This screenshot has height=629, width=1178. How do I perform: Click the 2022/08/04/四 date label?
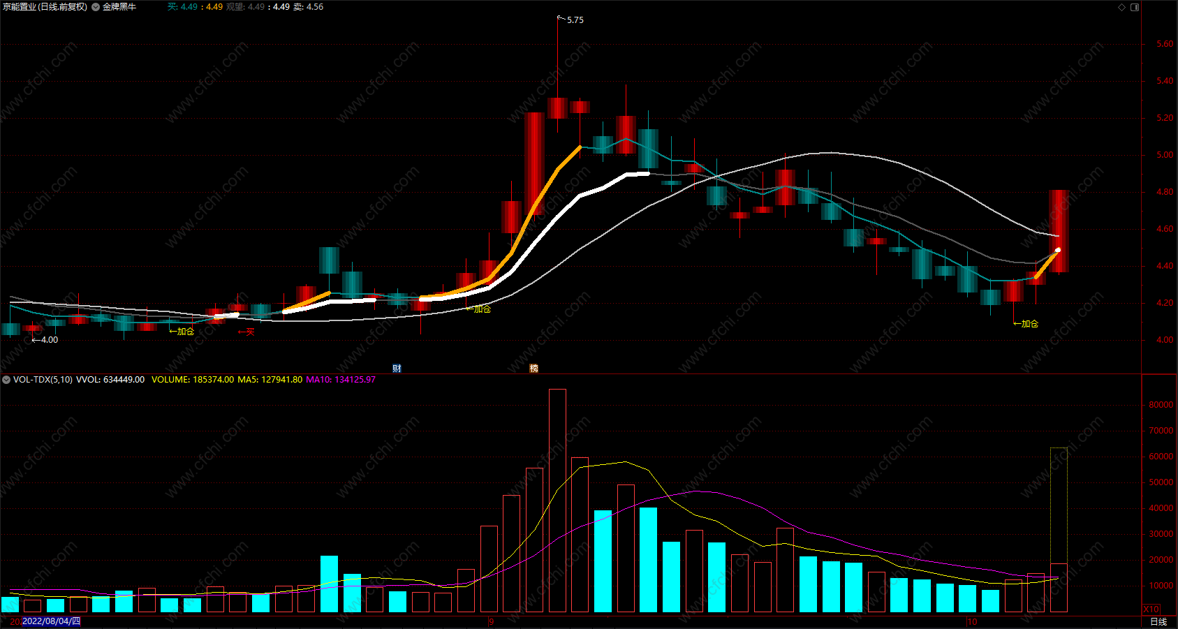point(52,621)
